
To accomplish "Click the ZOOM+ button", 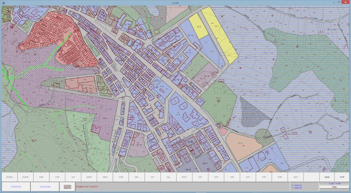I will (10, 177).
